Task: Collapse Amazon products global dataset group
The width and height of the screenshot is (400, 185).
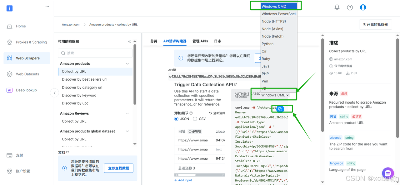Action: point(127,131)
